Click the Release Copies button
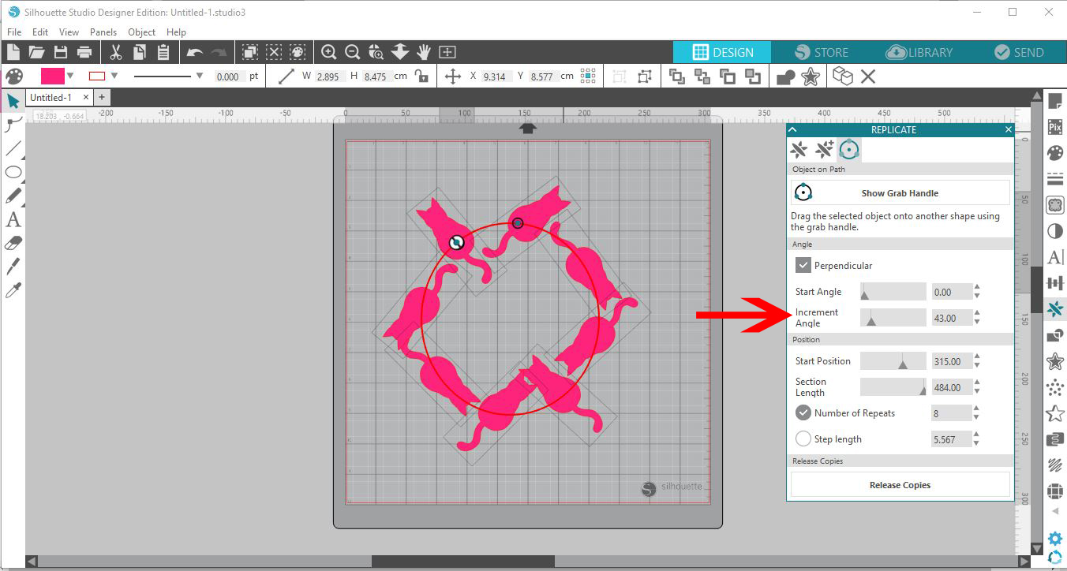Viewport: 1067px width, 571px height. (x=900, y=485)
